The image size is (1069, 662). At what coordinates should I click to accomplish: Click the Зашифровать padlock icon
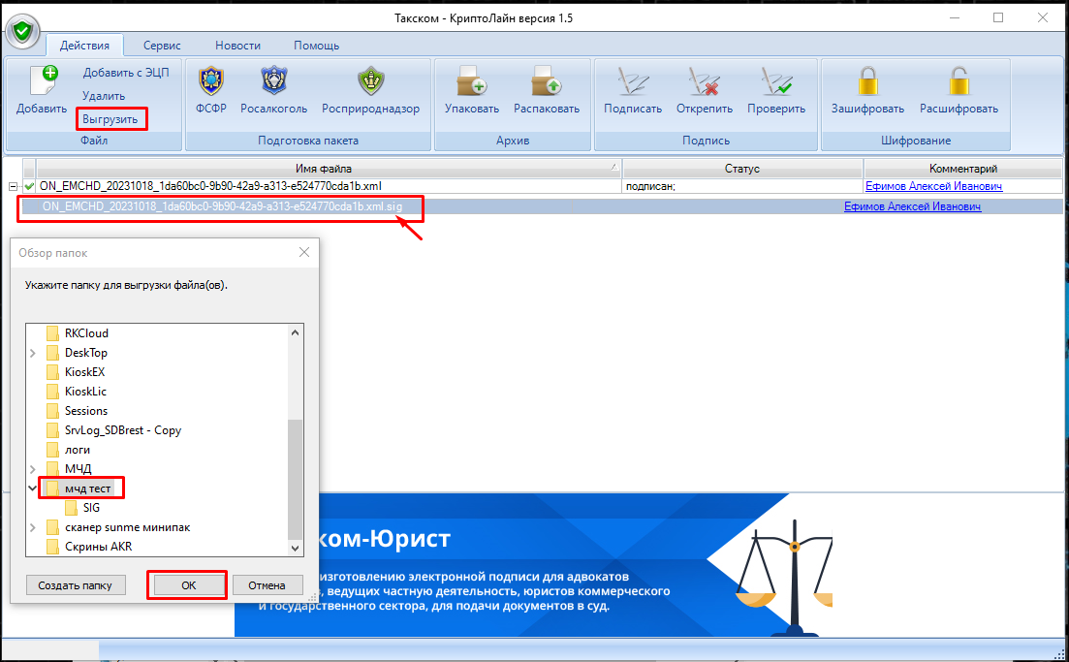click(867, 81)
